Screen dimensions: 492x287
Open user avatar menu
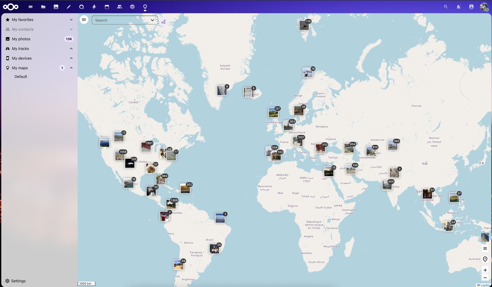click(484, 7)
